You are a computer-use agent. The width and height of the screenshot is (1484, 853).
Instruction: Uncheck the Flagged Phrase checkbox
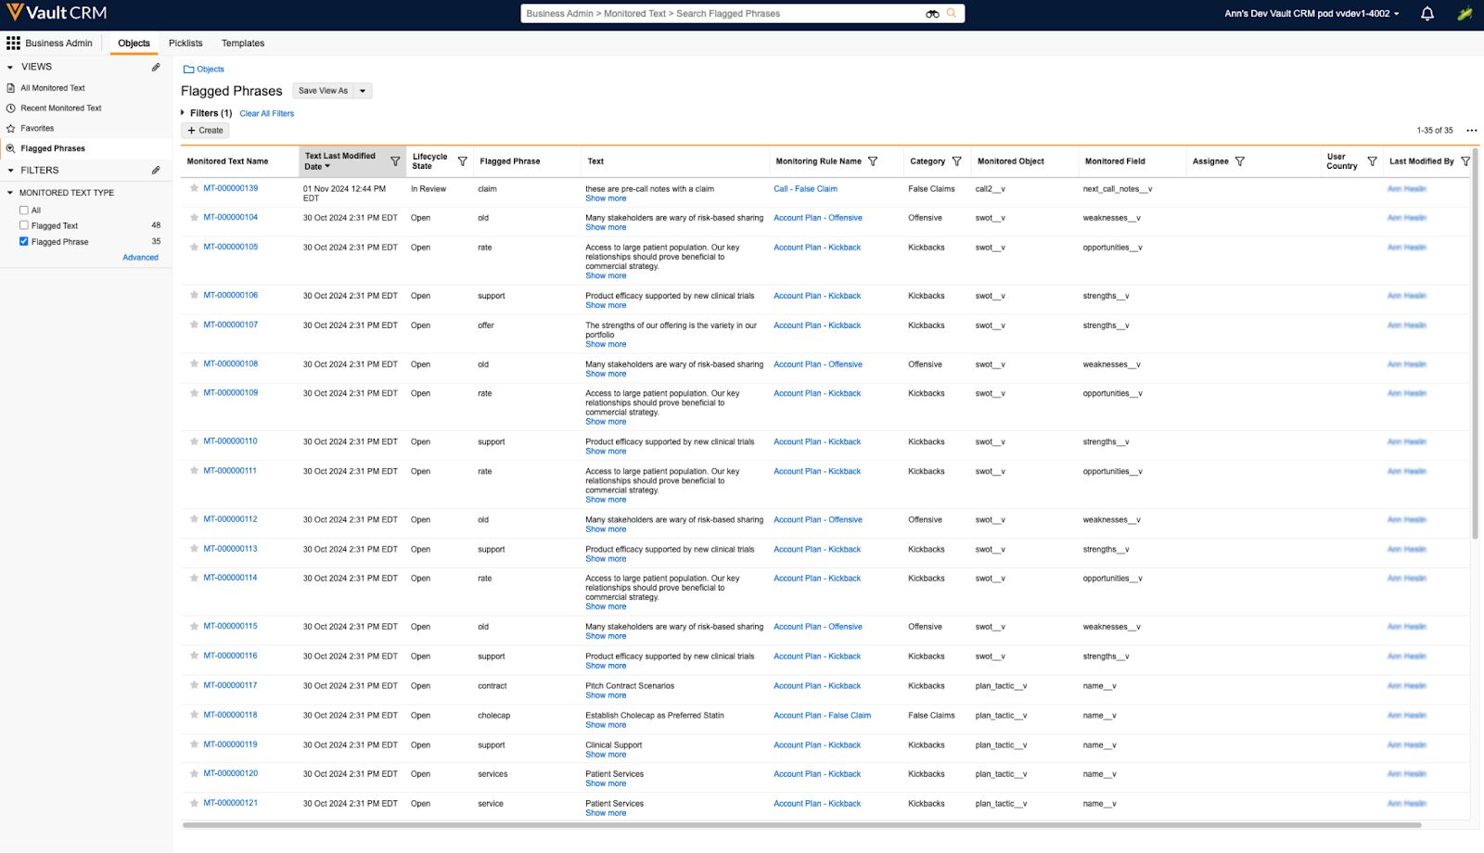[x=24, y=241]
